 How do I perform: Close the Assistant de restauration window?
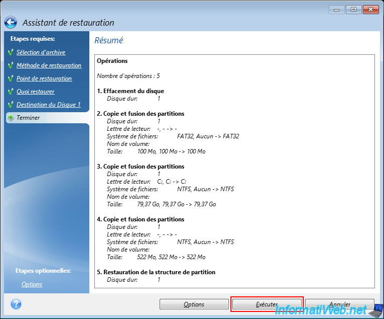point(370,10)
